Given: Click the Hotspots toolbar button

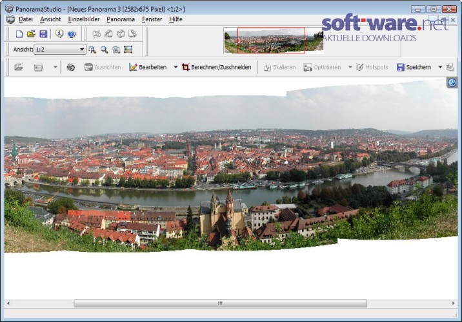Looking at the screenshot, I should (x=372, y=67).
